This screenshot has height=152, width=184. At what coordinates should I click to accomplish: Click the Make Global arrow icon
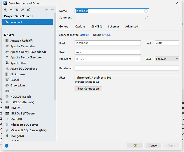point(28,10)
